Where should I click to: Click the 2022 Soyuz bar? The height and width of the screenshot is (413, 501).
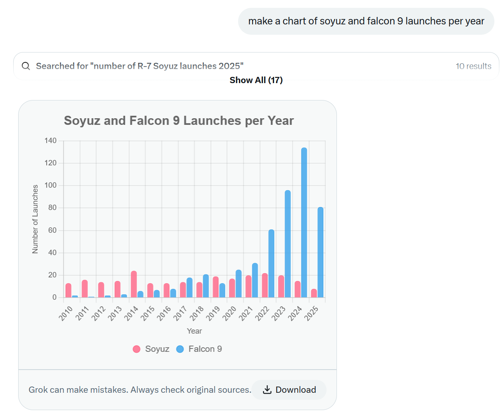tap(265, 285)
